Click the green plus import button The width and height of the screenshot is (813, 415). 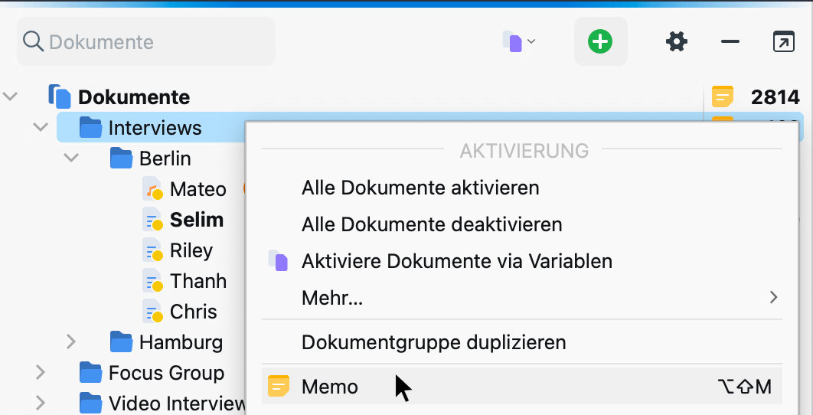pyautogui.click(x=600, y=41)
